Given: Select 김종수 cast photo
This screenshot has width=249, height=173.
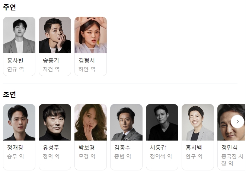Looking at the screenshot, I should [127, 122].
